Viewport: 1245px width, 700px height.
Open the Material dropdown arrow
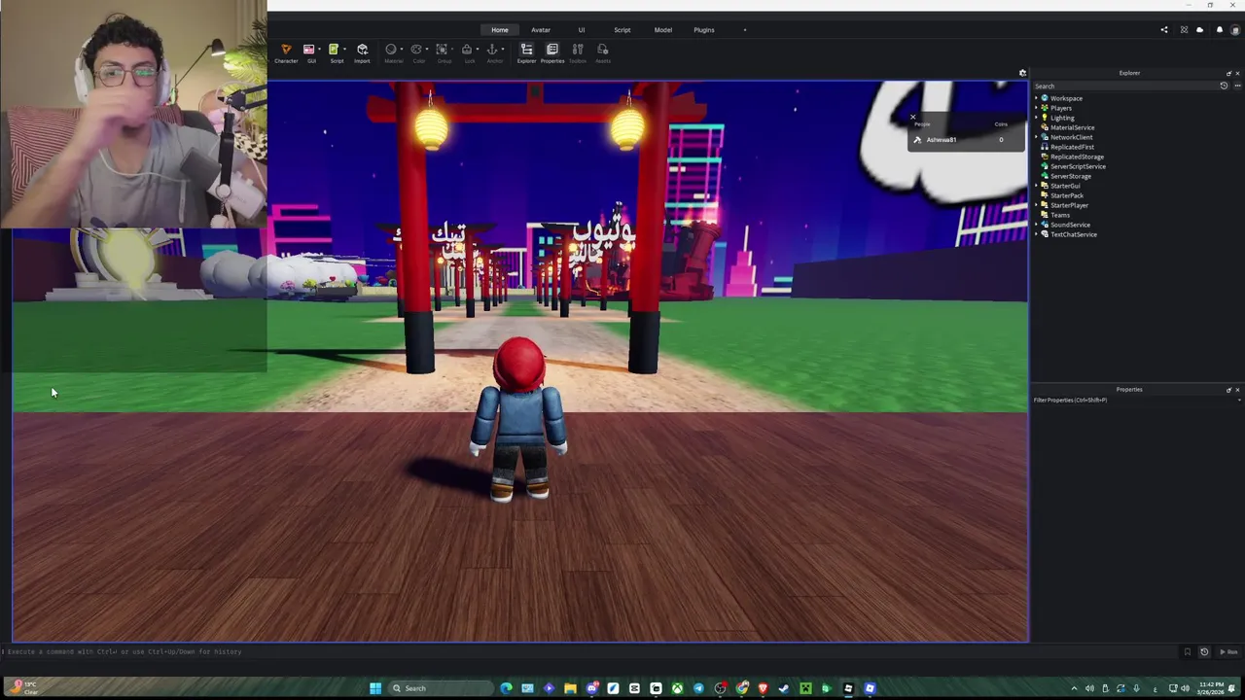(402, 50)
